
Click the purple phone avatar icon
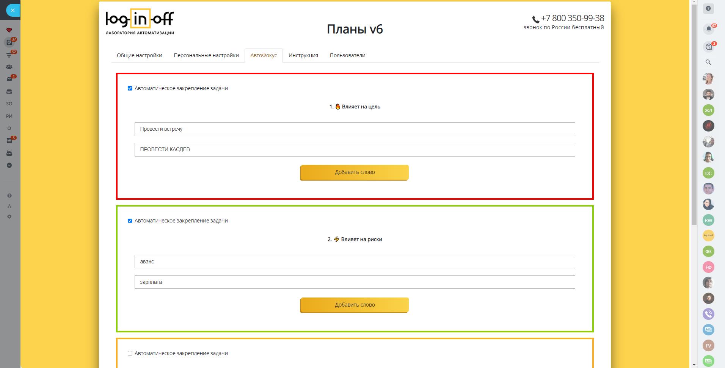click(x=708, y=314)
